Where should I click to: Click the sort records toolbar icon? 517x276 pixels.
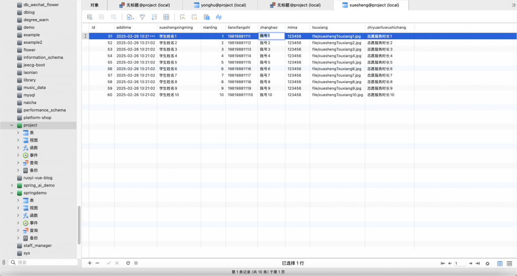(154, 17)
